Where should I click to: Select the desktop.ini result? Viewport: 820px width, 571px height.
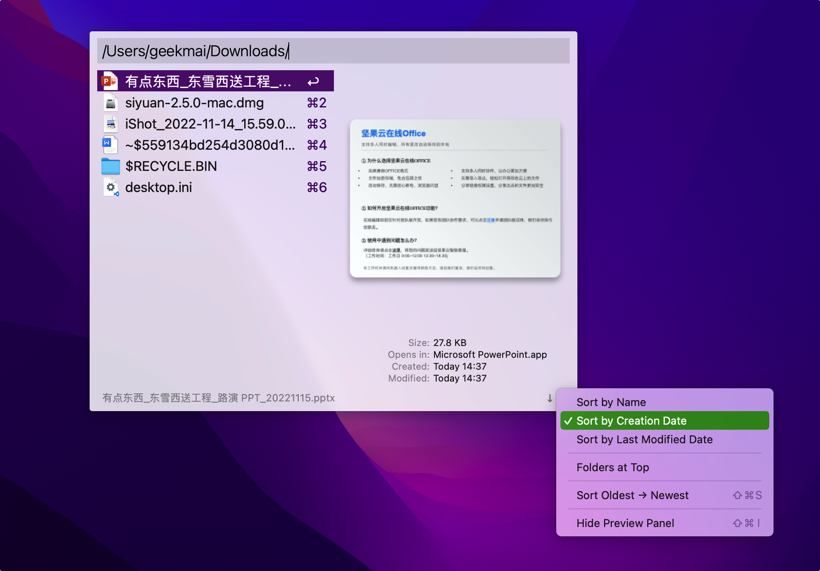coord(216,187)
